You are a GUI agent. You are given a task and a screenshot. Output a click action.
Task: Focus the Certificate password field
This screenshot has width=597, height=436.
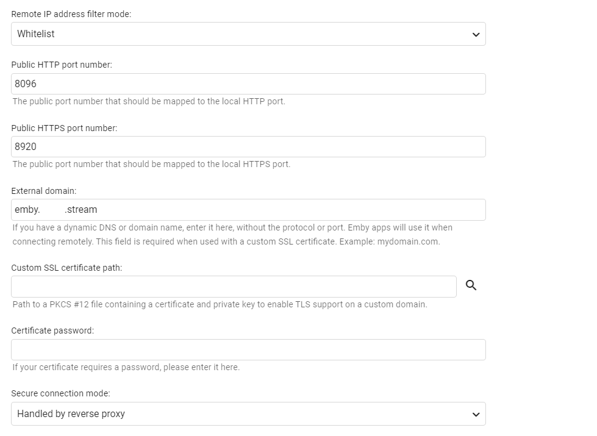(248, 350)
